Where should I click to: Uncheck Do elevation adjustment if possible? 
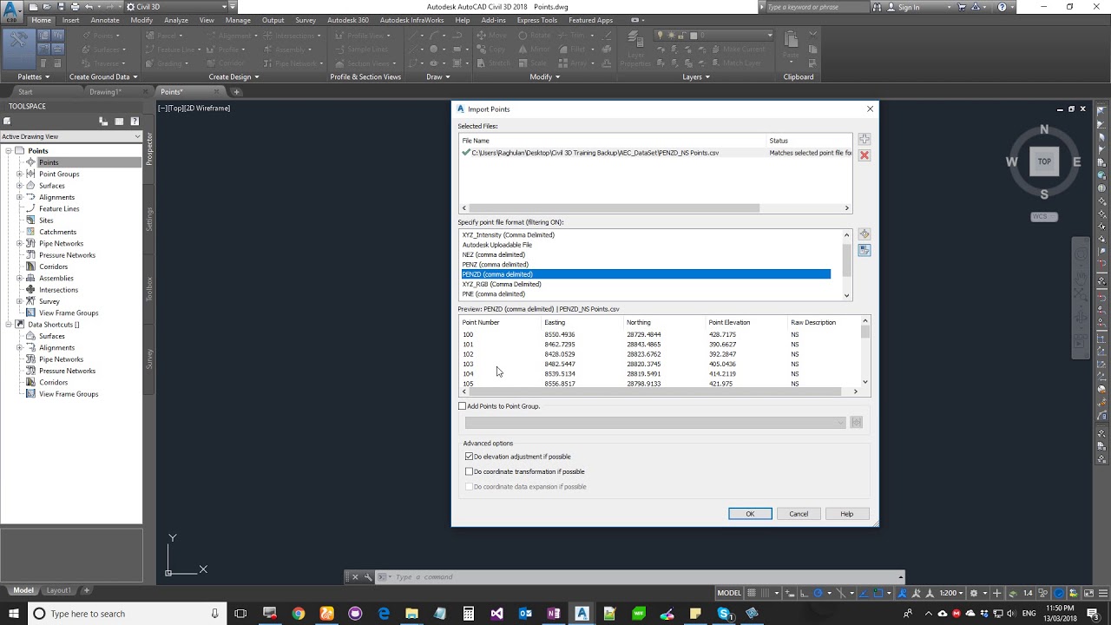click(x=469, y=457)
